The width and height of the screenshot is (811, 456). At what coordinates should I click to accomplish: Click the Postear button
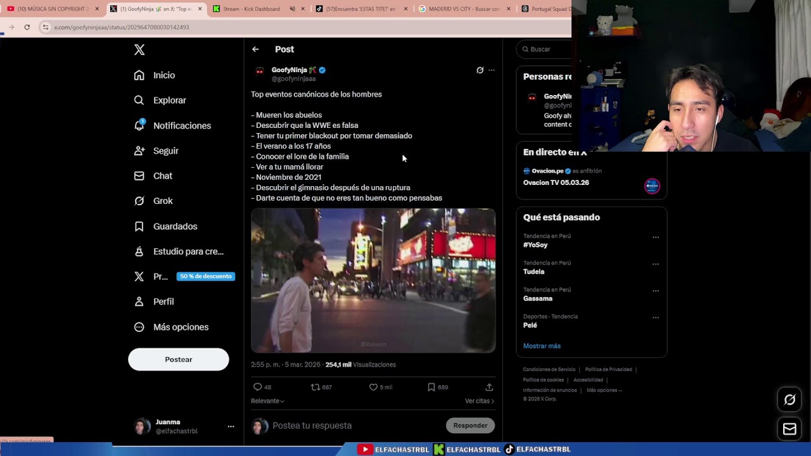click(178, 359)
